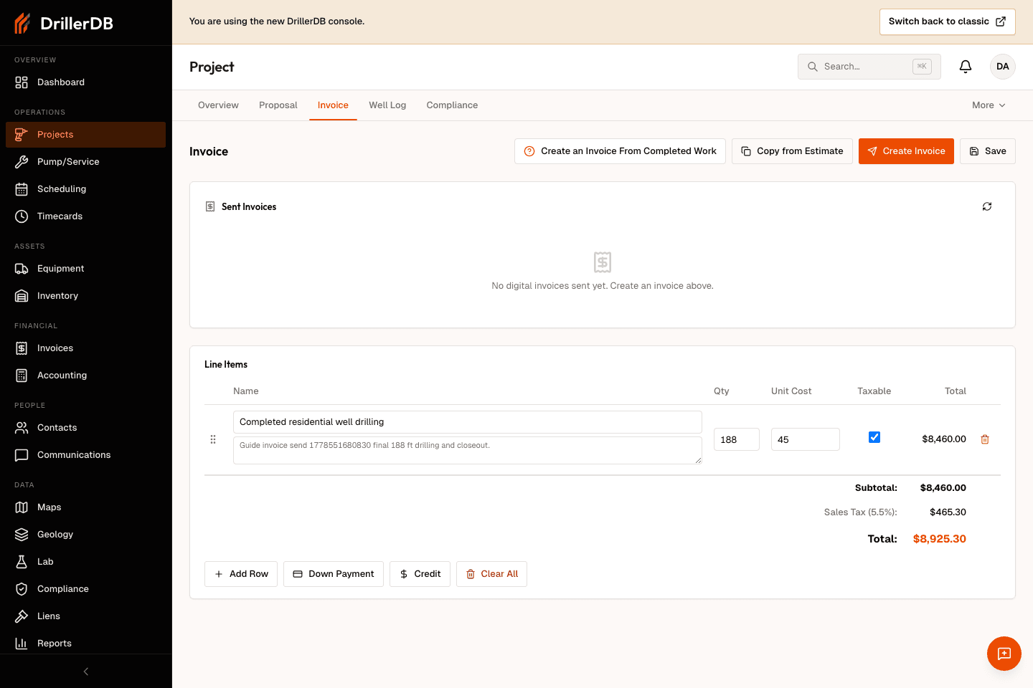Click the Subtotal $8,460.00 value
This screenshot has width=1033, height=688.
click(943, 488)
